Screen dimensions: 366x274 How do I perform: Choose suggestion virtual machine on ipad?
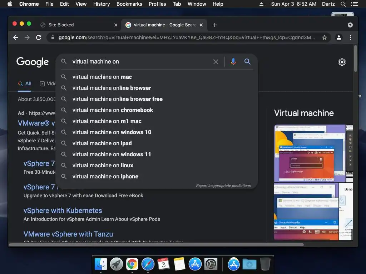point(157,143)
